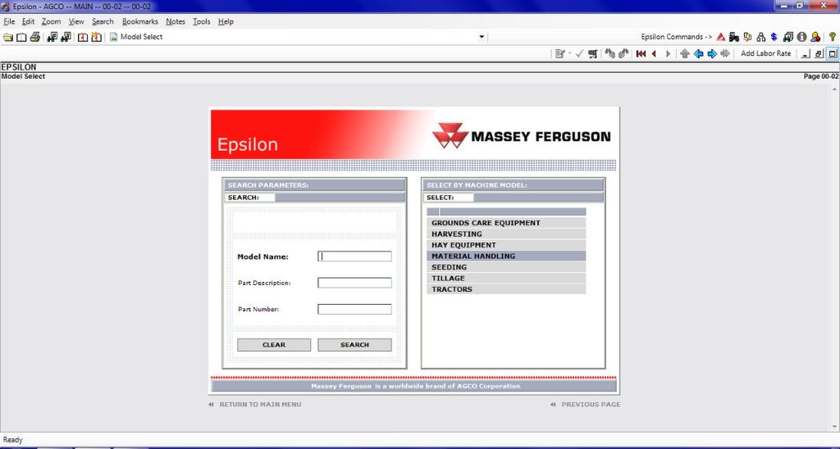The width and height of the screenshot is (840, 449).
Task: Click the shopping cart toolbar icon
Action: tap(592, 53)
